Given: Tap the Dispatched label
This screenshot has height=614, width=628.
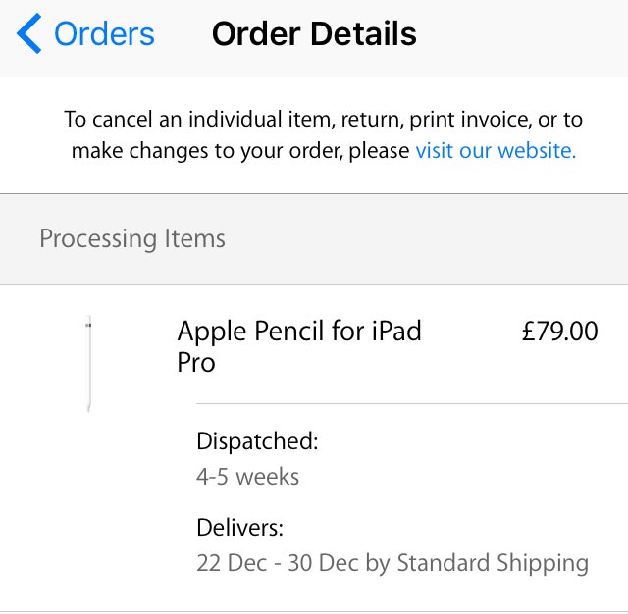Looking at the screenshot, I should pos(257,440).
